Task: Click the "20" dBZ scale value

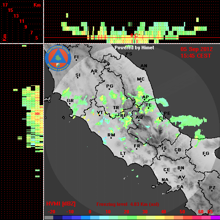Action: pos(127,212)
